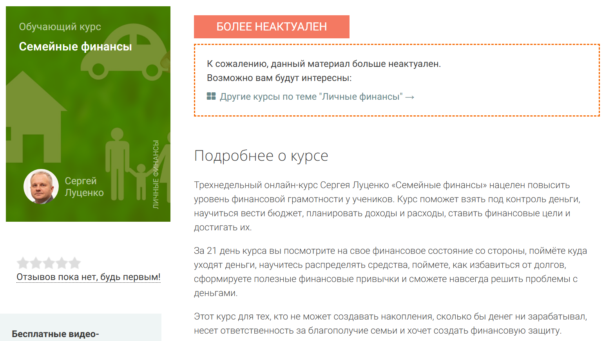Click 'Отзывов пока нет, будь первым!' link

point(89,277)
